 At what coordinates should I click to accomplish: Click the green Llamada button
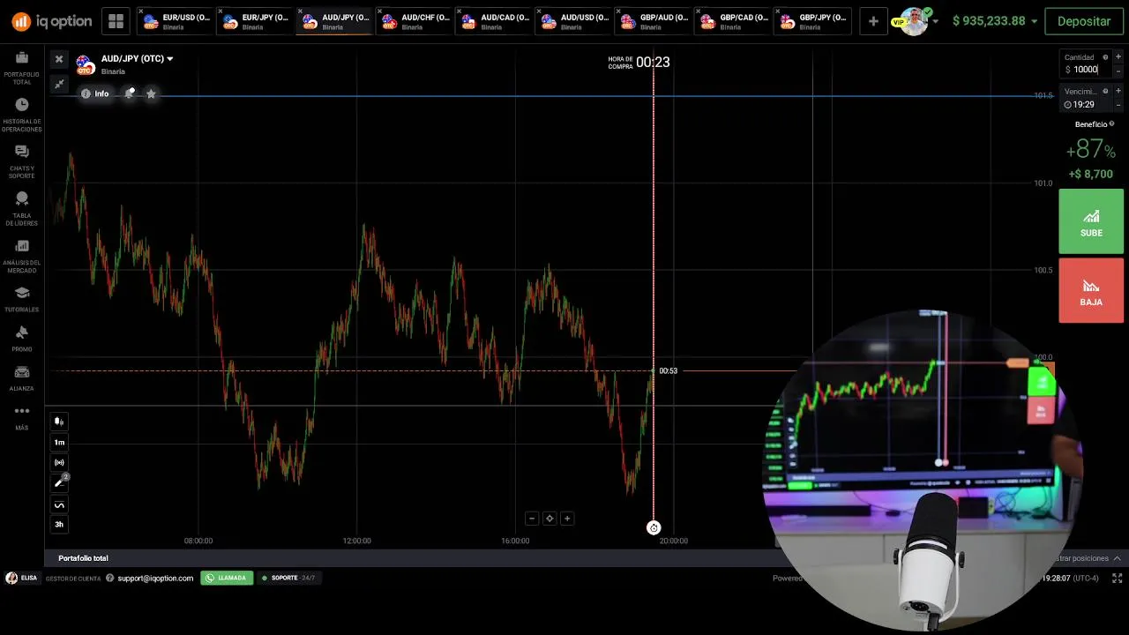pyautogui.click(x=227, y=578)
